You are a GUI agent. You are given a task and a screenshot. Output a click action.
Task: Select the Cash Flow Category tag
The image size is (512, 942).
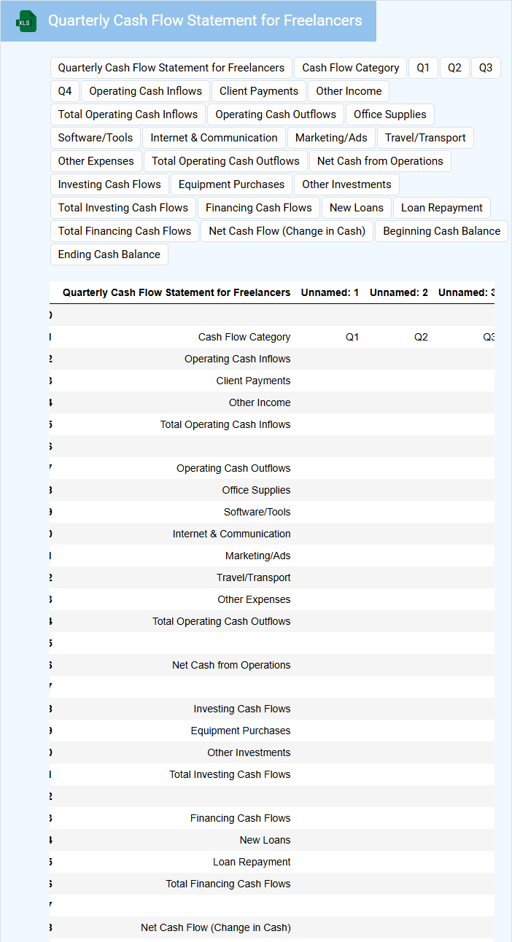coord(350,68)
